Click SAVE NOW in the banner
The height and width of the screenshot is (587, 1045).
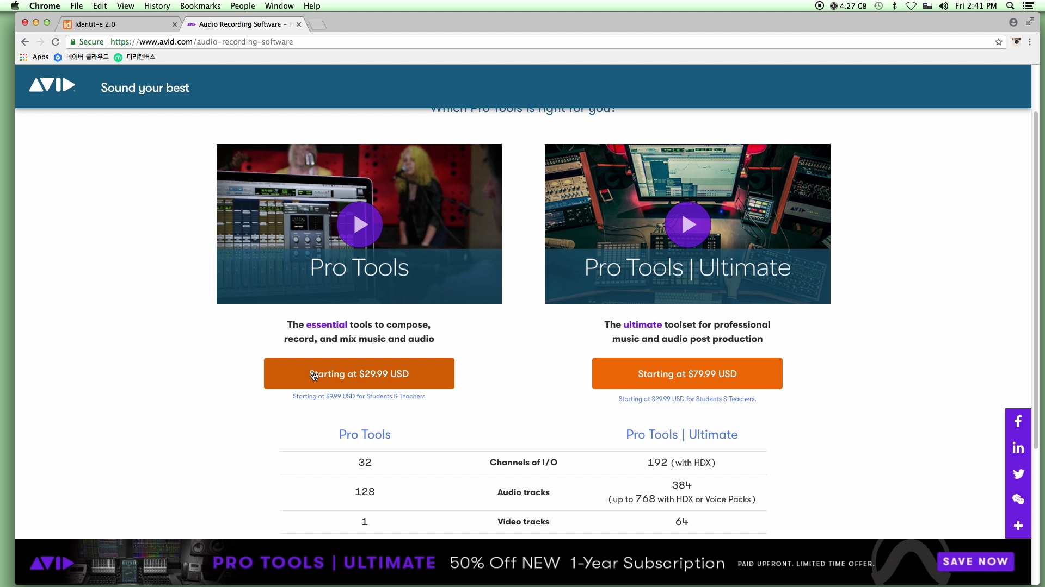click(975, 561)
